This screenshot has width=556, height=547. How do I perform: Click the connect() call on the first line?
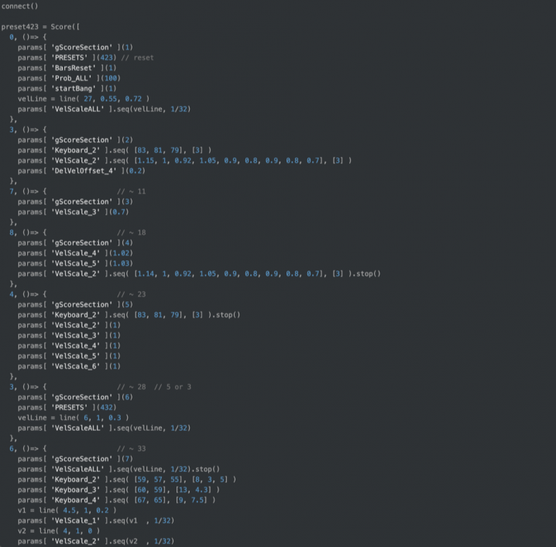pyautogui.click(x=19, y=6)
